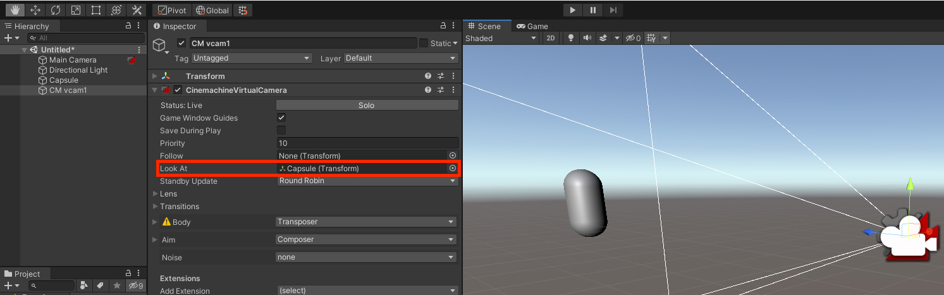The width and height of the screenshot is (944, 295).
Task: Select the Rotate tool
Action: click(x=56, y=10)
